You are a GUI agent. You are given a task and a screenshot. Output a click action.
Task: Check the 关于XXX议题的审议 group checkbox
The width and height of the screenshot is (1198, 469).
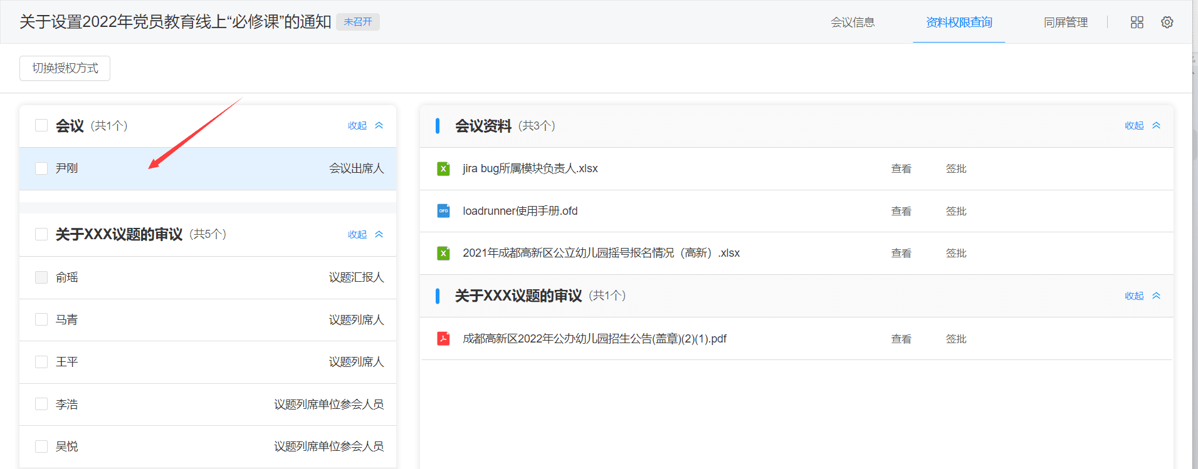tap(41, 234)
